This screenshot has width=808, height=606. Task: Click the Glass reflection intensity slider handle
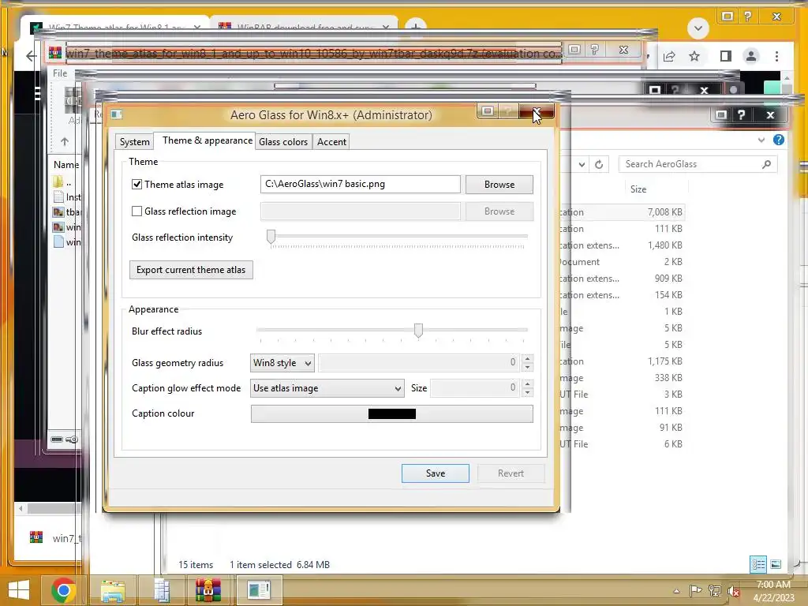tap(271, 237)
